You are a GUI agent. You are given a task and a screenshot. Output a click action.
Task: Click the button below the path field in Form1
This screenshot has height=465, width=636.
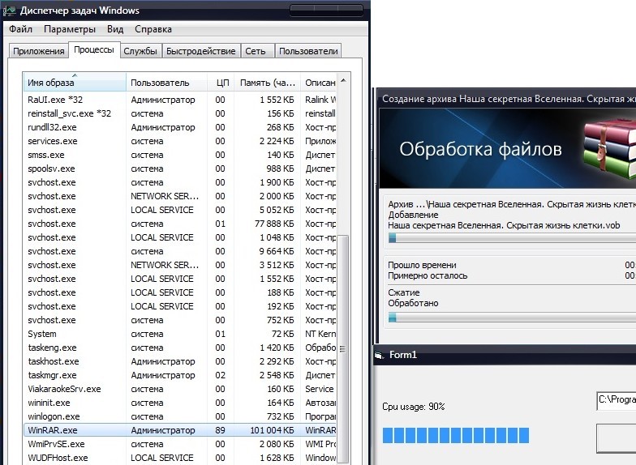[617, 438]
